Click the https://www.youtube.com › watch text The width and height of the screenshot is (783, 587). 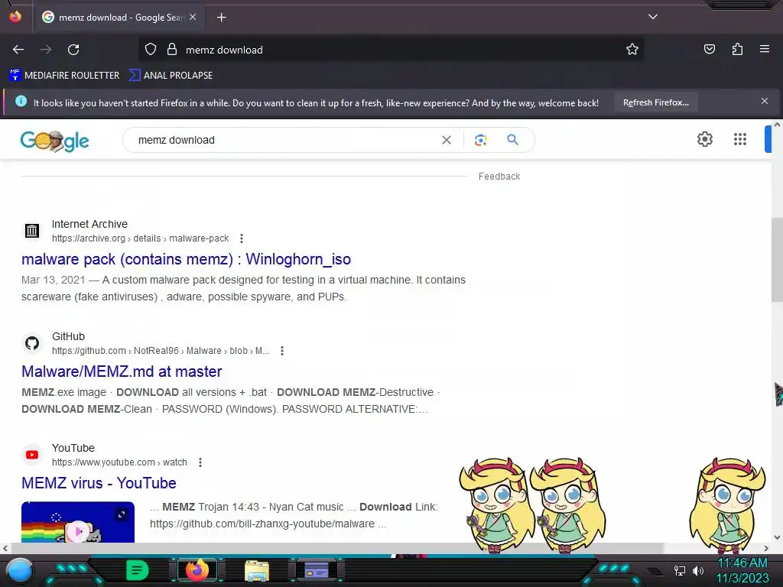(119, 462)
